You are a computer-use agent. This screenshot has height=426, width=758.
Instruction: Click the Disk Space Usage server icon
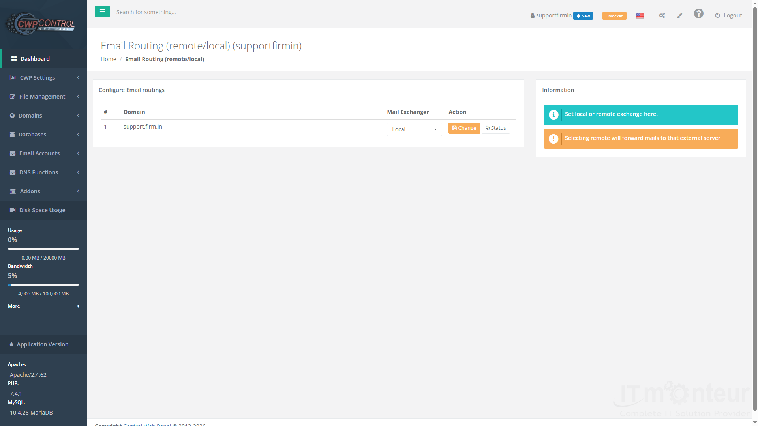pyautogui.click(x=13, y=210)
